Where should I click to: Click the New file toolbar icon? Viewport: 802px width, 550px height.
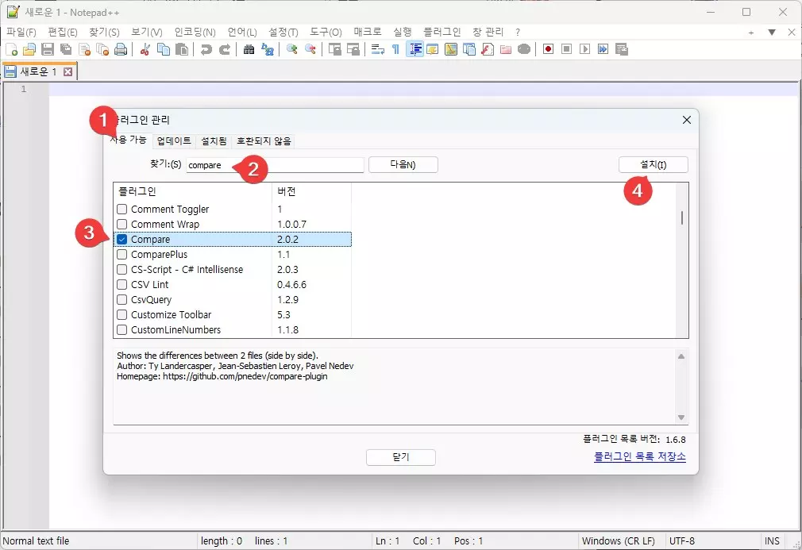pyautogui.click(x=11, y=49)
